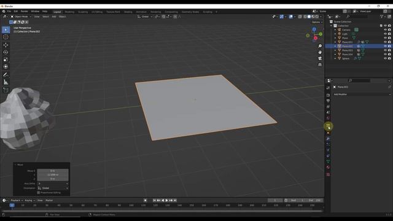
Task: Jump to timeline start frame
Action: click(x=154, y=201)
